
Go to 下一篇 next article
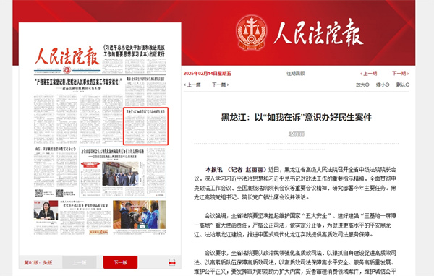221,85
